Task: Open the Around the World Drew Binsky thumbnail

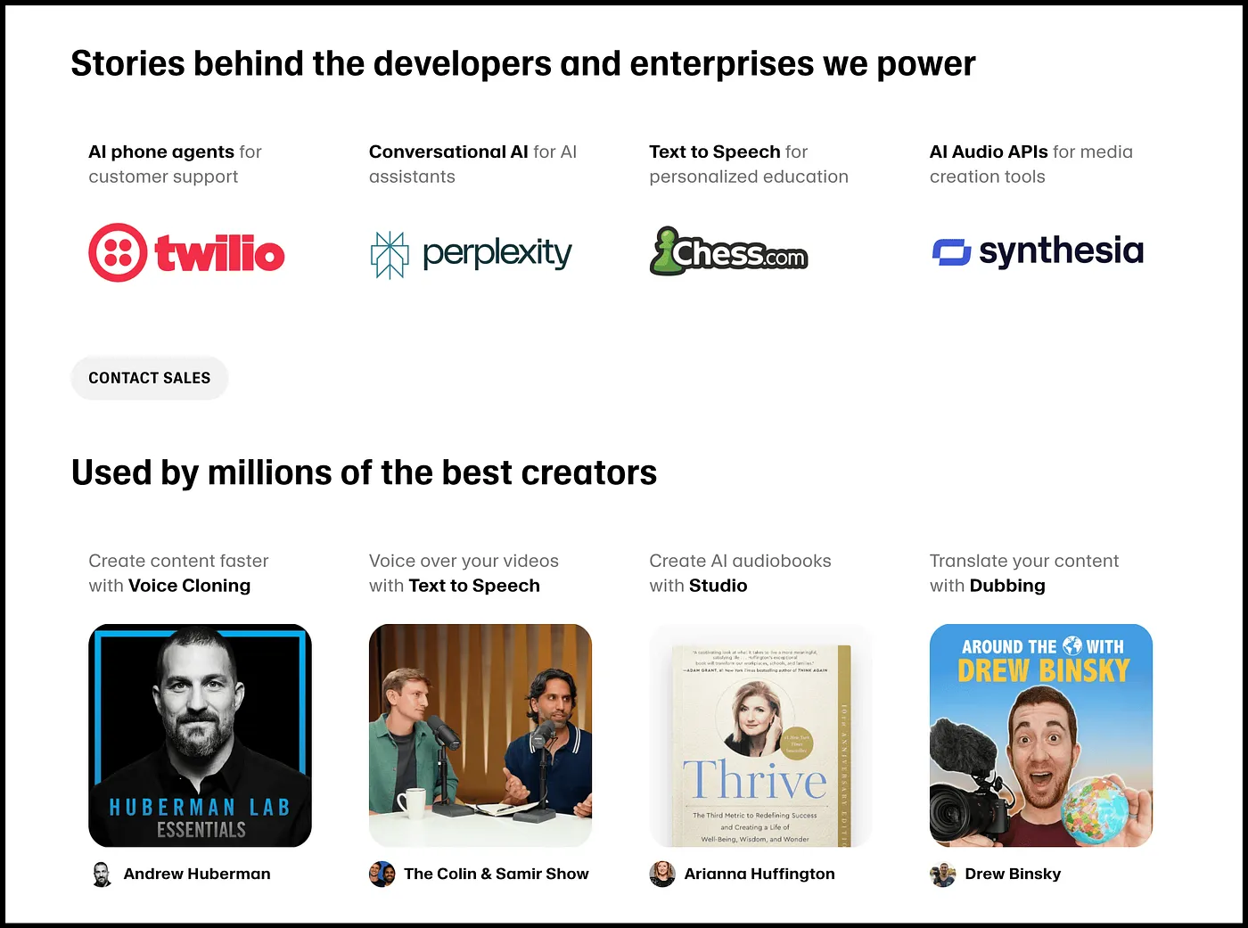Action: click(1041, 735)
